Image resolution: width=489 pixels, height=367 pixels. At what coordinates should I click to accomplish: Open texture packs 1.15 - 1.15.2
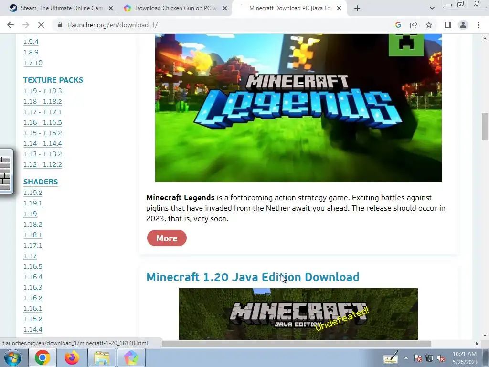43,133
